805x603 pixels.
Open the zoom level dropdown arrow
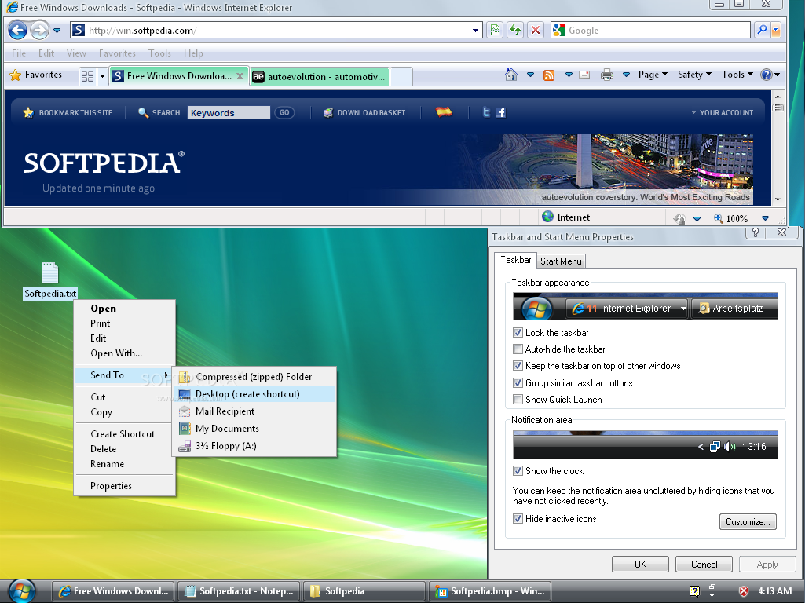point(765,218)
